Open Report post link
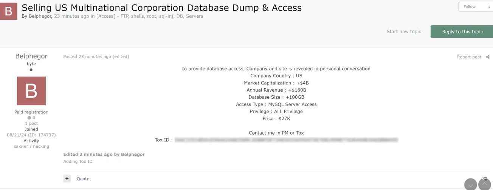The height and width of the screenshot is (190, 493). [469, 57]
